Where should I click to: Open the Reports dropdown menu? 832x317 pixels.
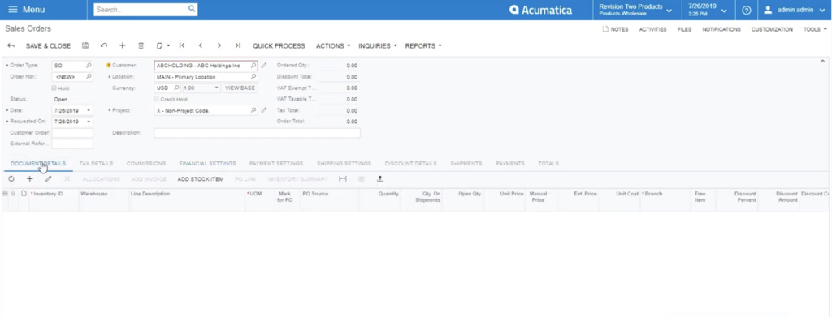[423, 46]
